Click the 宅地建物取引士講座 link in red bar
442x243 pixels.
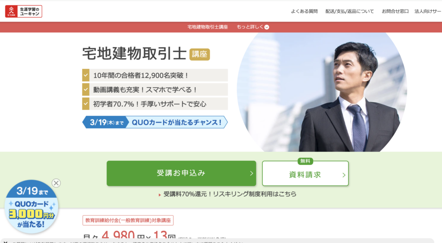point(208,27)
